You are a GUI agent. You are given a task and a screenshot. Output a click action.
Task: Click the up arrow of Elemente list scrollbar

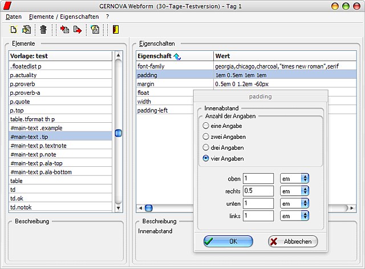(x=118, y=55)
